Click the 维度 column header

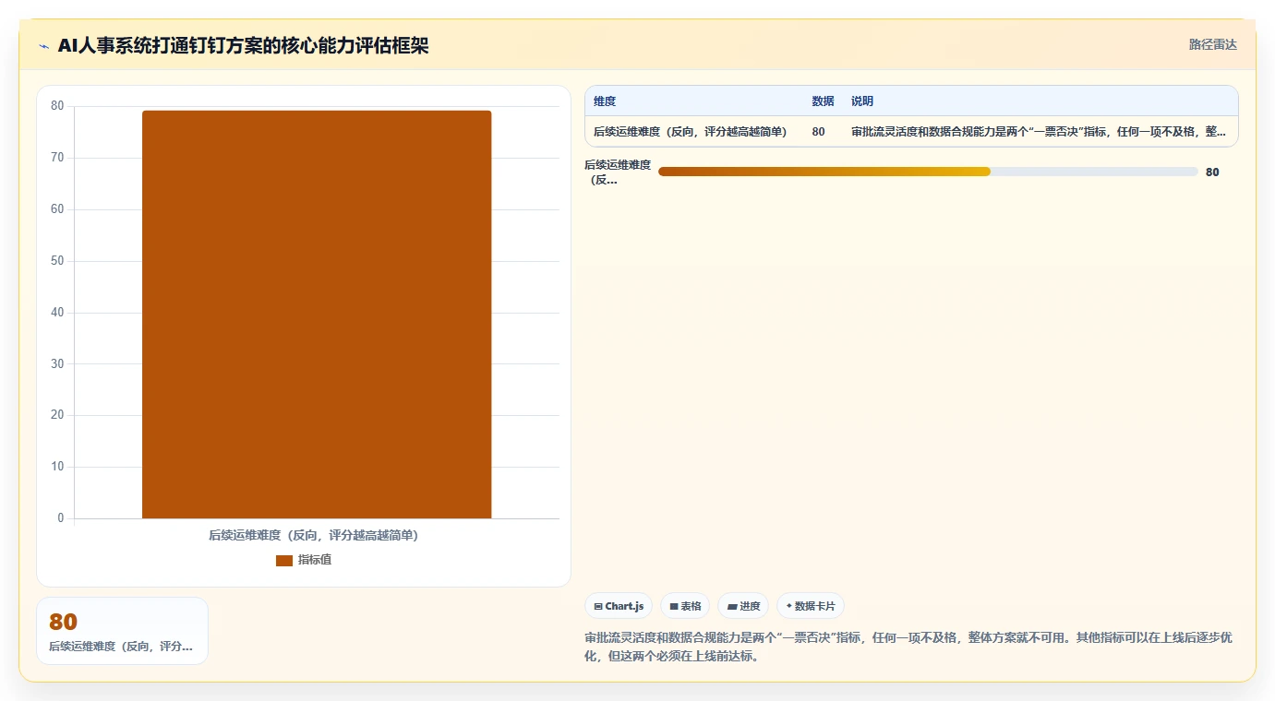coord(605,101)
